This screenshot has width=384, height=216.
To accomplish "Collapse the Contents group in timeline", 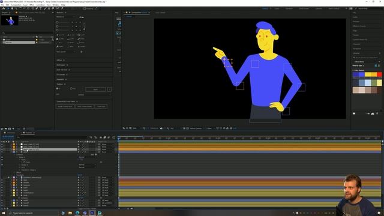I will 14,155.
